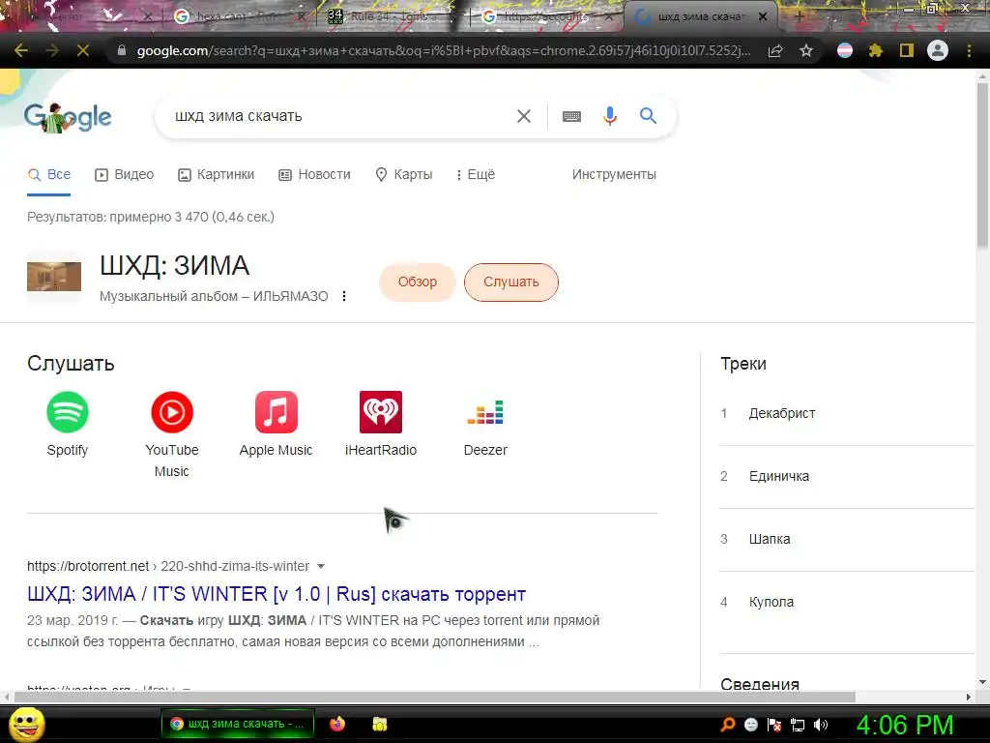Click the Chrome taskbar window button

click(x=237, y=724)
